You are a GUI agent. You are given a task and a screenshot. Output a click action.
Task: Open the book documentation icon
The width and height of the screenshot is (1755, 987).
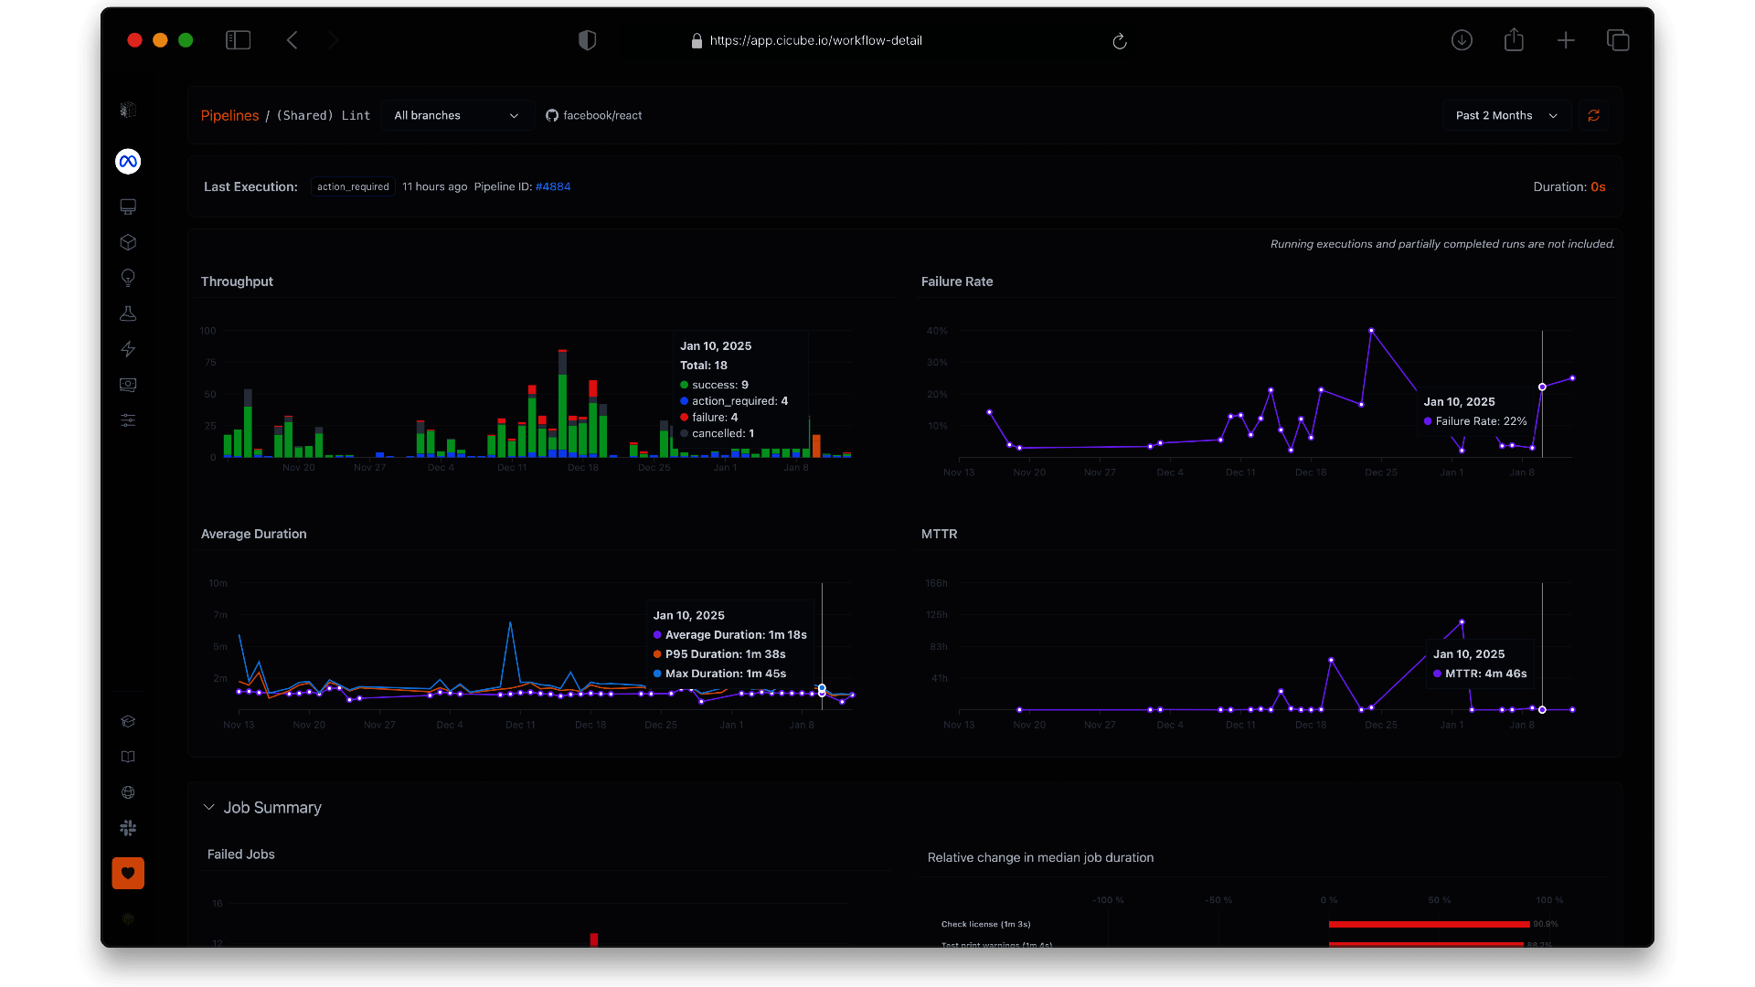click(x=128, y=757)
